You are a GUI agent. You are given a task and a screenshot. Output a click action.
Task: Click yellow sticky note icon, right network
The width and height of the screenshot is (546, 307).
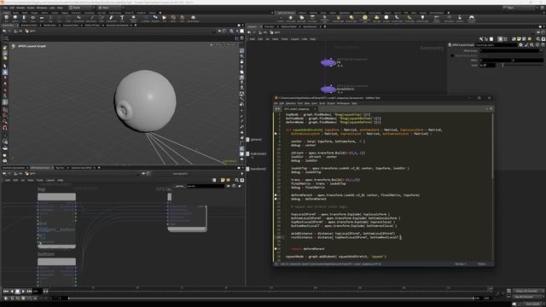point(519,39)
